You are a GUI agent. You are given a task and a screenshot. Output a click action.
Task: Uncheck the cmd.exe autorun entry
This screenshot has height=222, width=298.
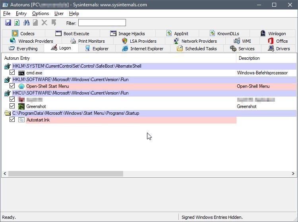12,72
